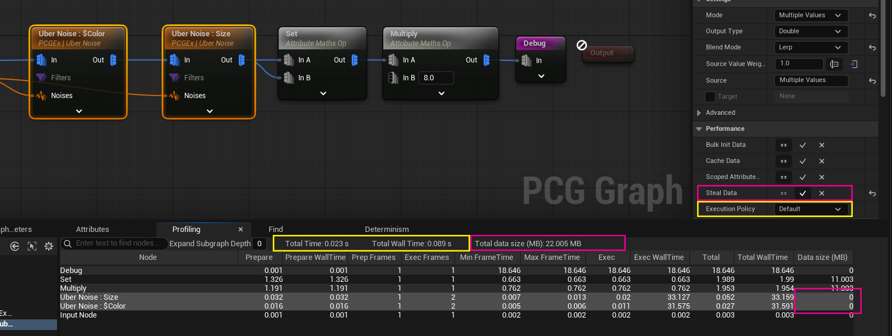Click the gear settings icon in the left panel
The image size is (892, 336).
49,245
